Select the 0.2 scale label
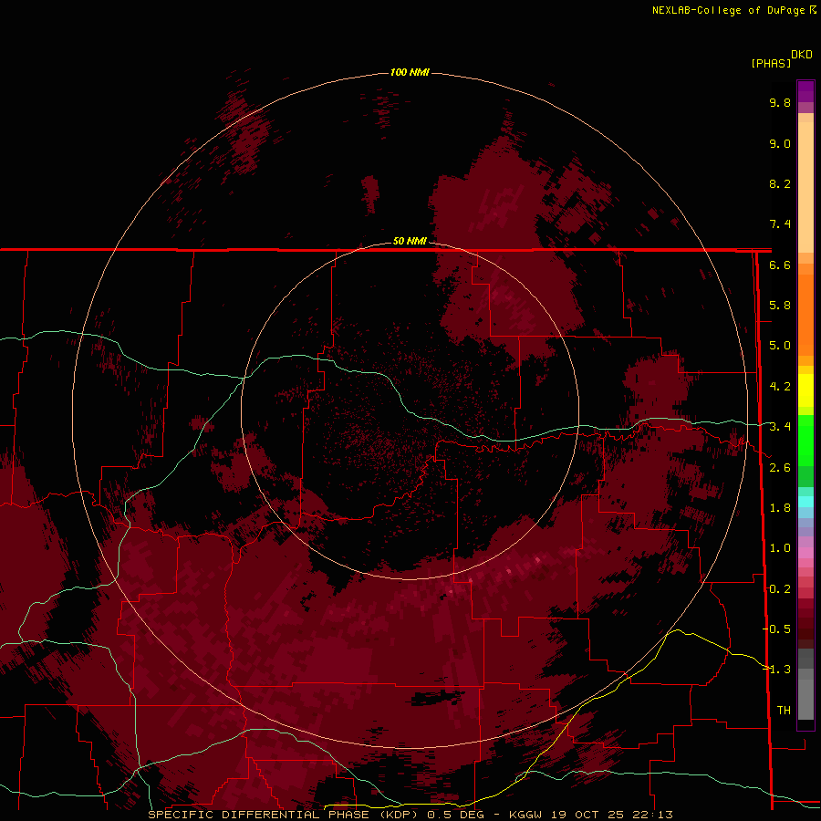 coord(780,588)
